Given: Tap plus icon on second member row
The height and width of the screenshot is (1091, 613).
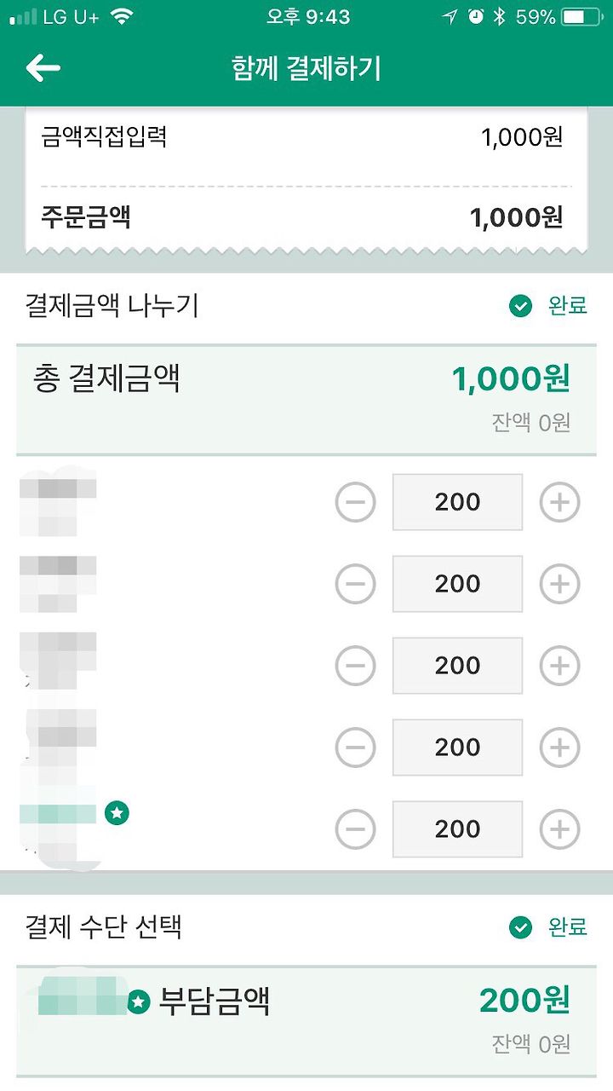Looking at the screenshot, I should [559, 584].
